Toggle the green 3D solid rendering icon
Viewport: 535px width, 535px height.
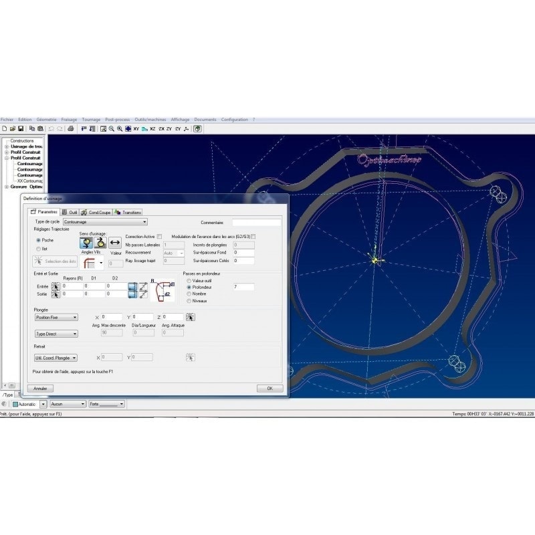[x=197, y=128]
